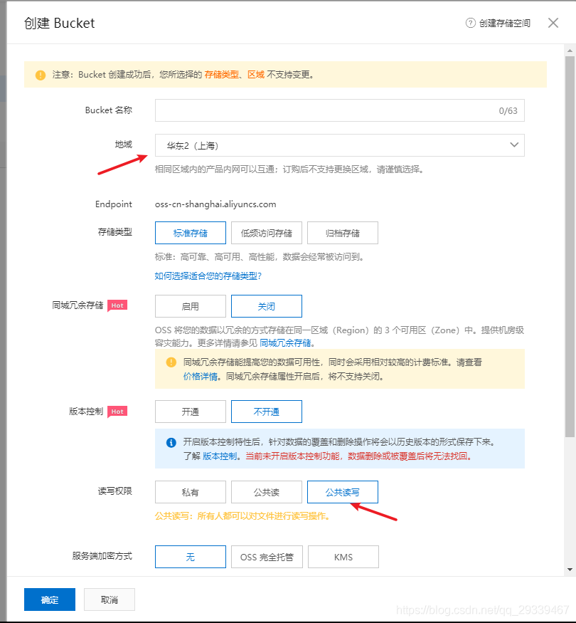Click the blue info icon in versioning notice

pos(171,443)
